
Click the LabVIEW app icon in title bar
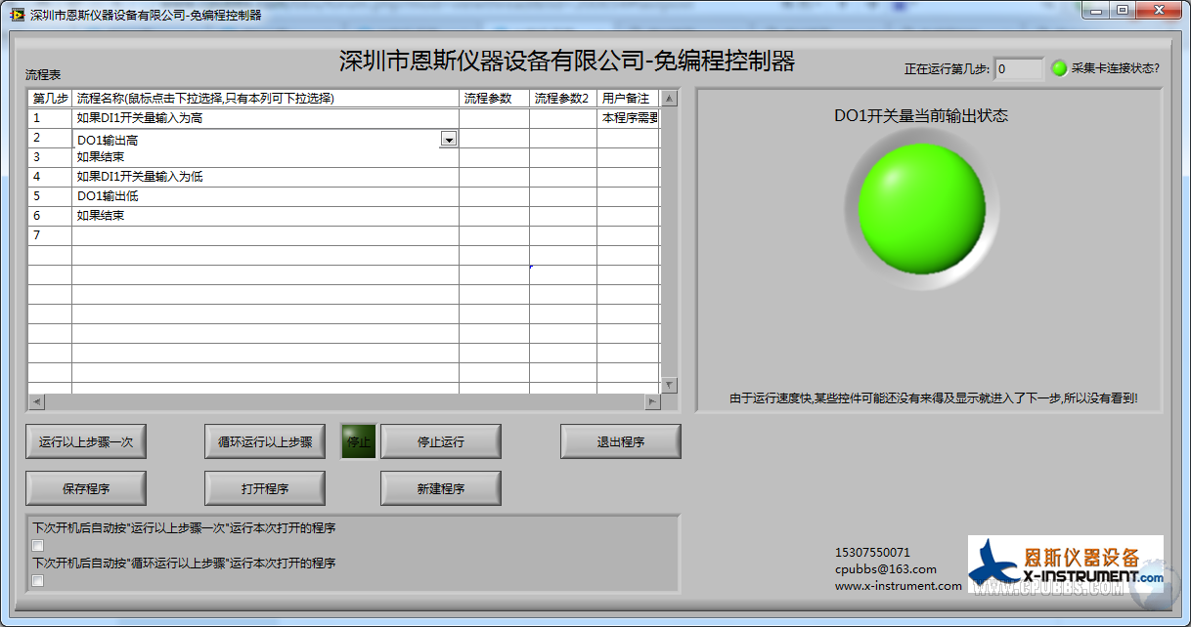[x=17, y=15]
